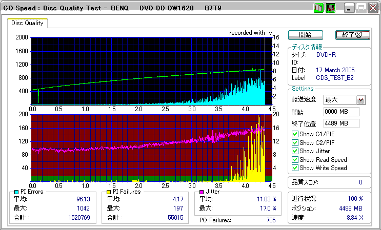Screen dimensions: 381x230
Task: Click the magenta Jitter legend square
Action: pyautogui.click(x=202, y=192)
